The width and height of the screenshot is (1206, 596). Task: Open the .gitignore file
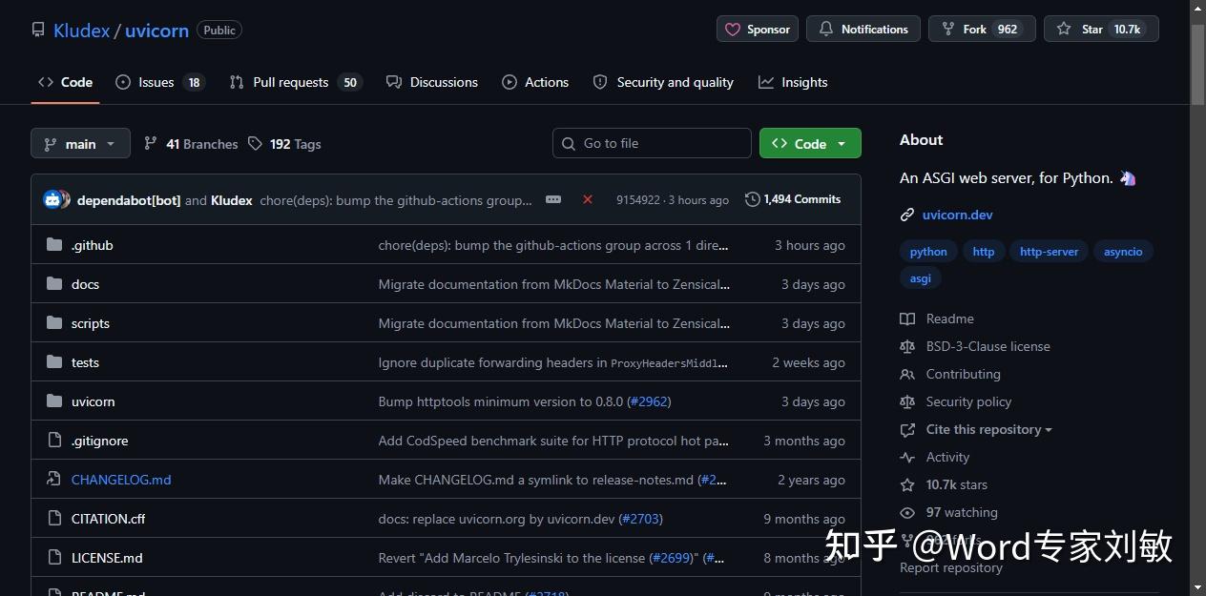(x=99, y=441)
